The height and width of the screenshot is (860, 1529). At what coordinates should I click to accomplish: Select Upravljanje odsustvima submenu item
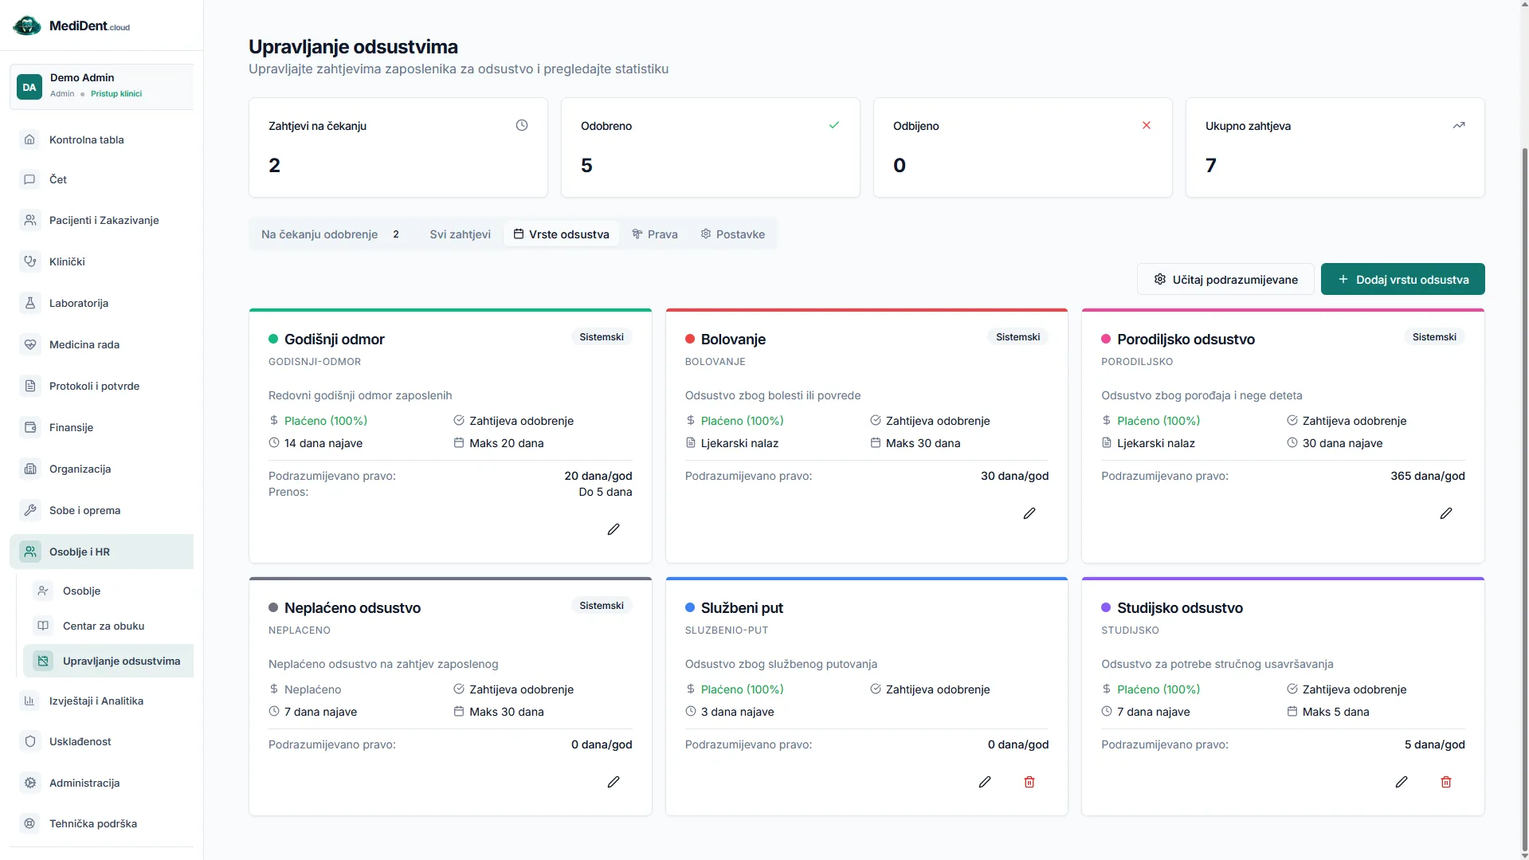(x=108, y=661)
